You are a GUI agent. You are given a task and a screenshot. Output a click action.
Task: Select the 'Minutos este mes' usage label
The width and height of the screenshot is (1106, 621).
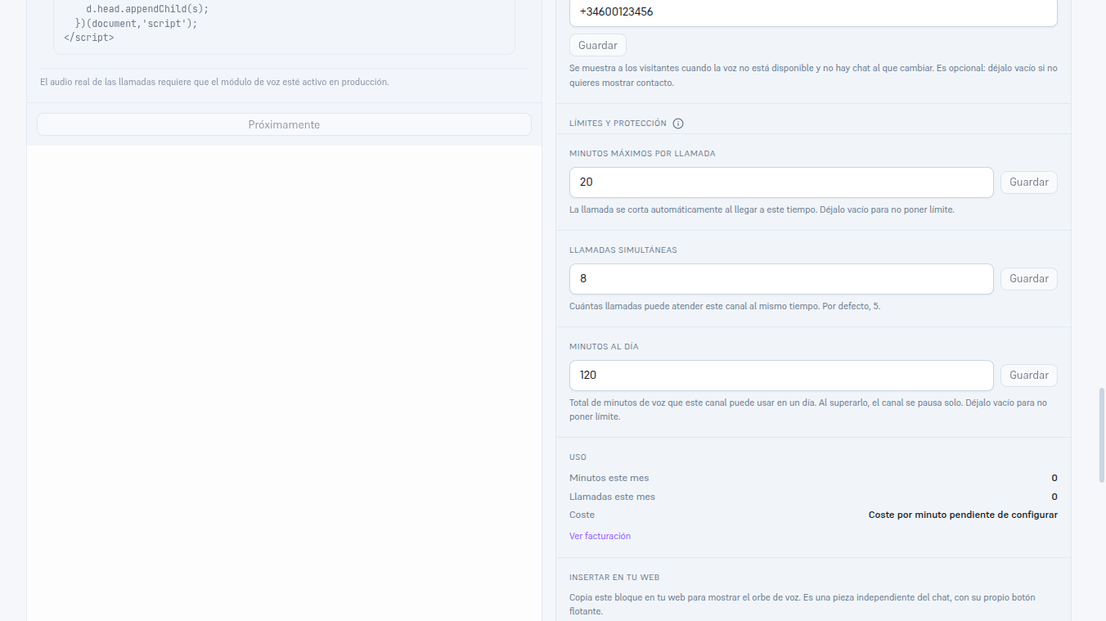point(609,478)
